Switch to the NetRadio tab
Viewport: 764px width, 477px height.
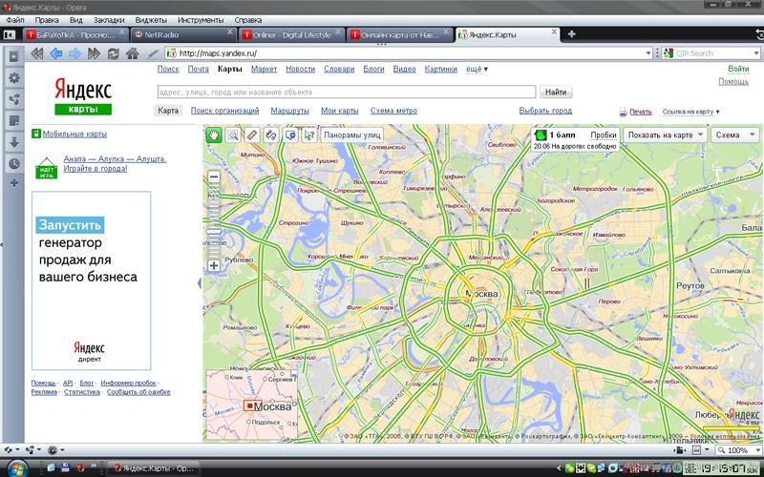pos(180,34)
